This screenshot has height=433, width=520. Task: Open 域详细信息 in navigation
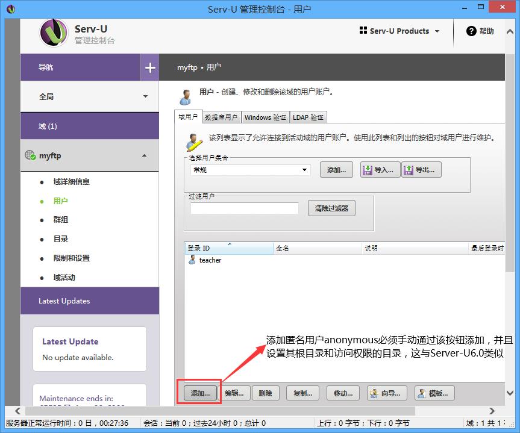(71, 182)
